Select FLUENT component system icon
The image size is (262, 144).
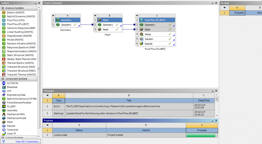click(x=4, y=107)
